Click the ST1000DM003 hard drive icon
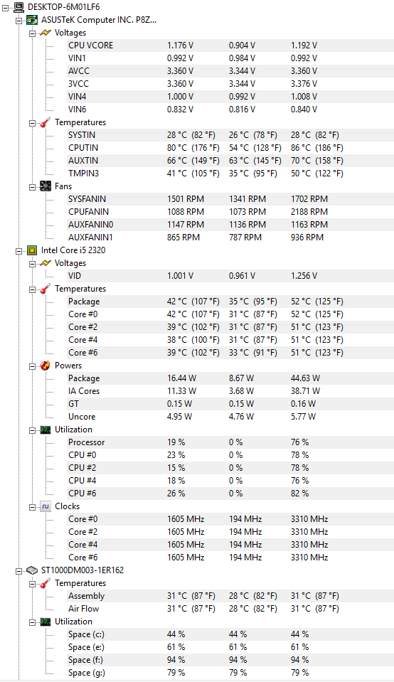Viewport: 394px width, 682px height. (32, 570)
